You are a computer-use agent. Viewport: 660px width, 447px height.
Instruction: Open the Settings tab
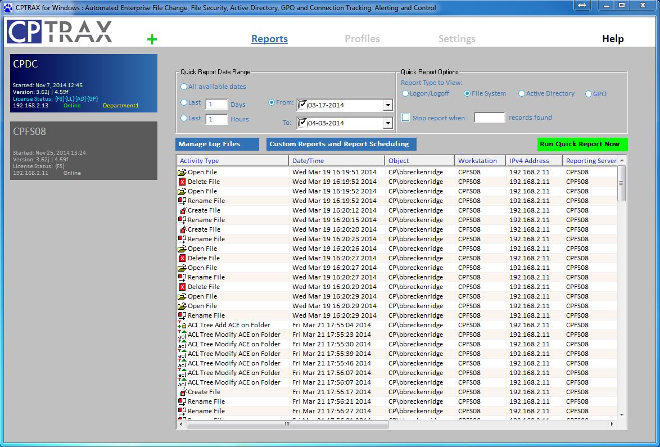click(456, 39)
